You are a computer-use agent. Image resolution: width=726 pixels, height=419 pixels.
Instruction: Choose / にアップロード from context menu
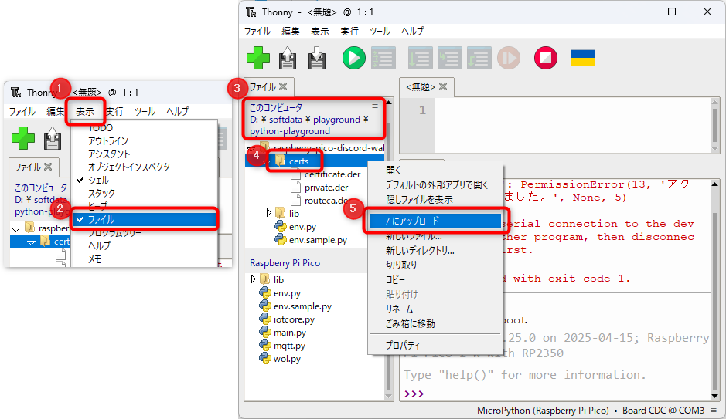(435, 221)
